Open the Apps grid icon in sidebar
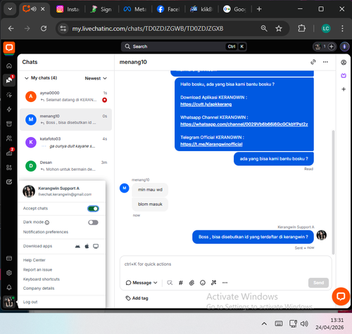This screenshot has width=352, height=334. click(9, 167)
